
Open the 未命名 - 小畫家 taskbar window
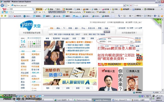pyautogui.click(x=139, y=100)
